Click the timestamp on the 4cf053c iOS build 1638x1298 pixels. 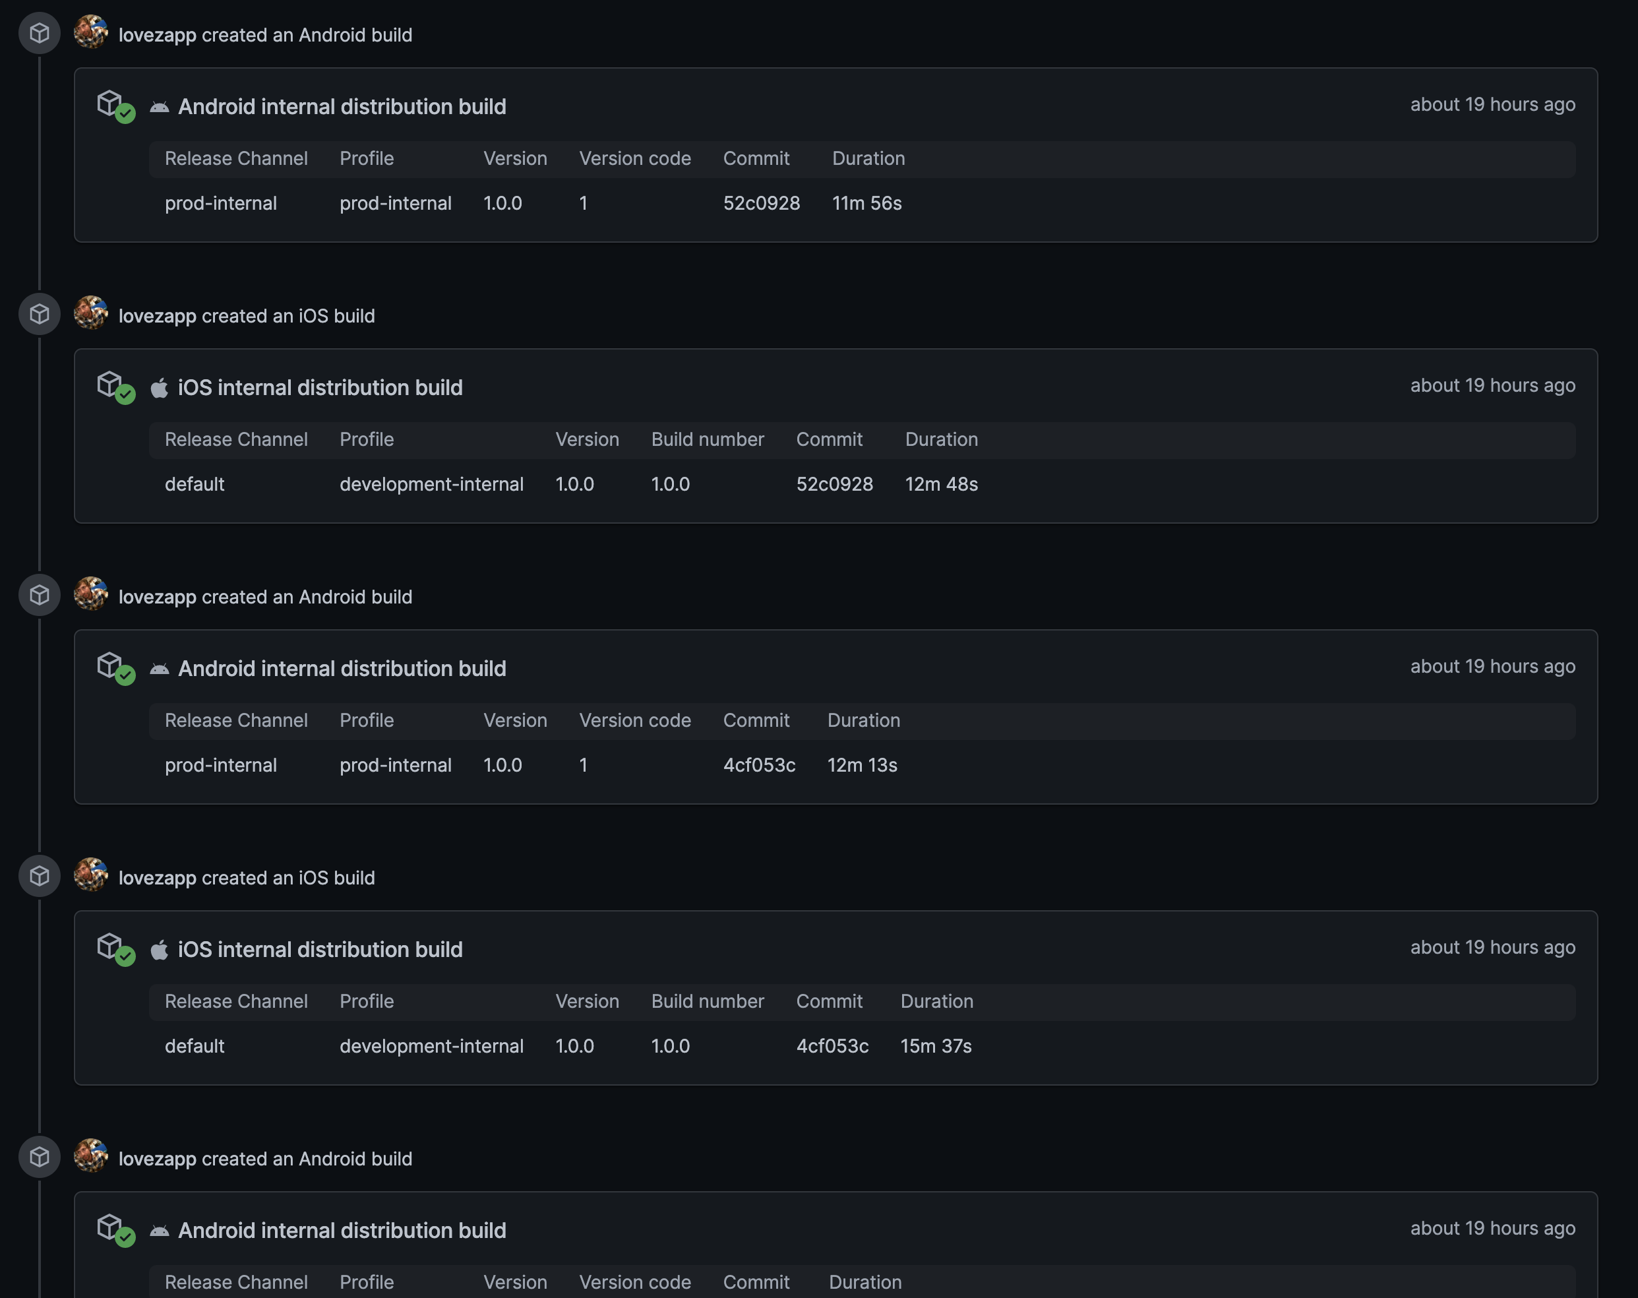coord(1492,947)
